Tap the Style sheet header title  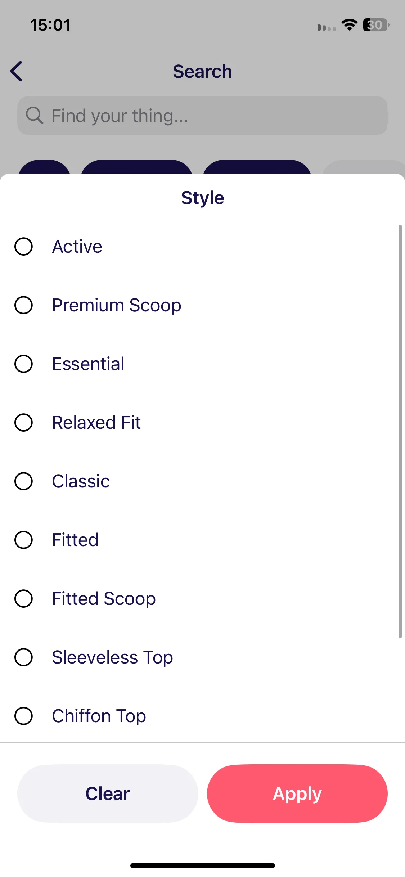pos(203,198)
